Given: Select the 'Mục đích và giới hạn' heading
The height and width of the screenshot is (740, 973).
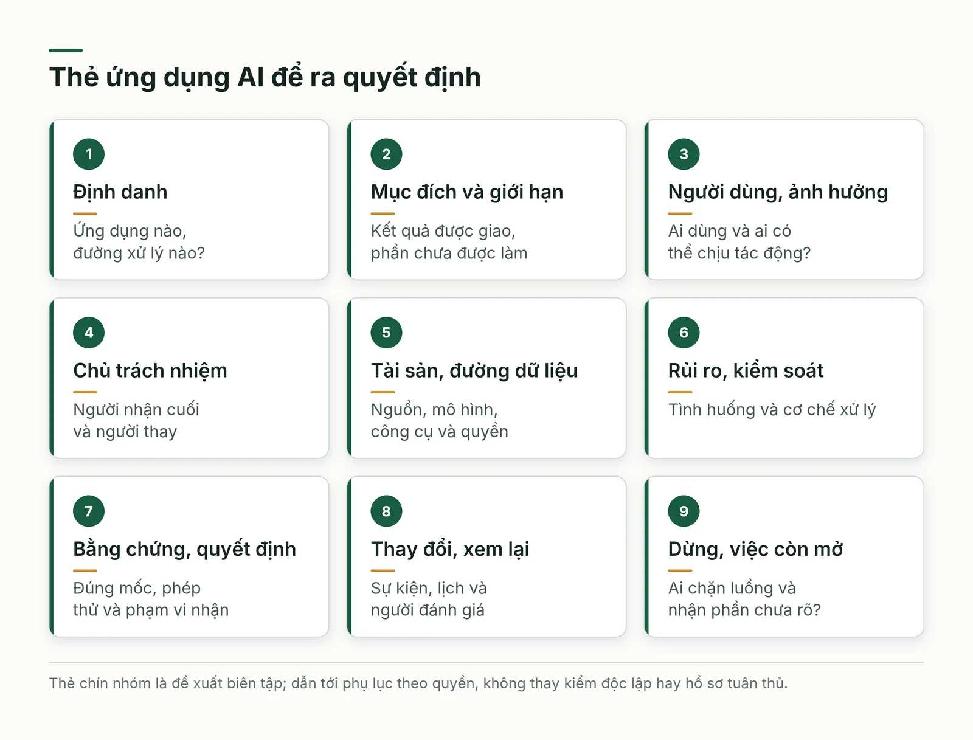Looking at the screenshot, I should pos(467,192).
